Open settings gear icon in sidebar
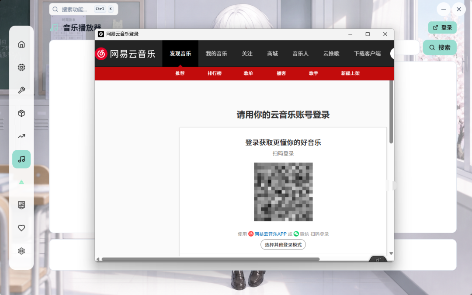 21,251
